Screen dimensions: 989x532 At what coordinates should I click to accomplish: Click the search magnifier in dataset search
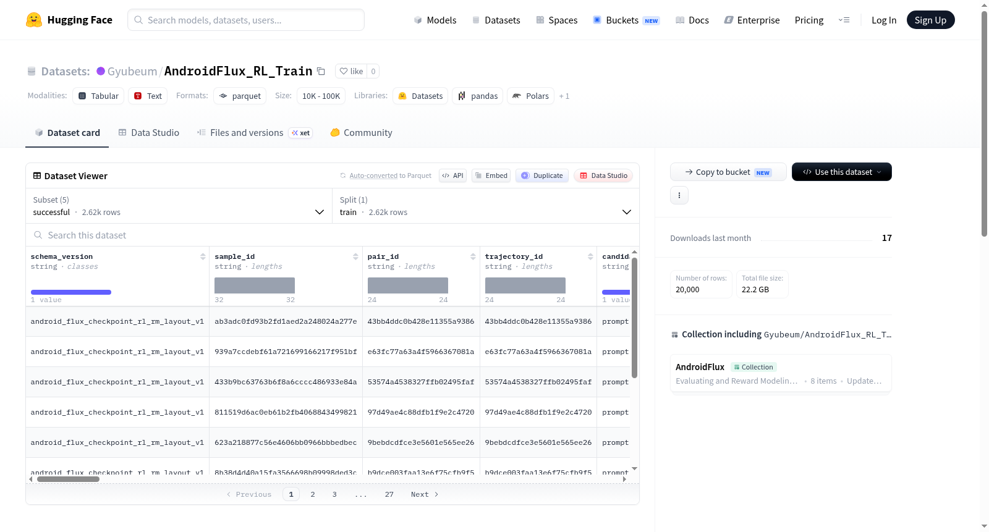pyautogui.click(x=38, y=235)
